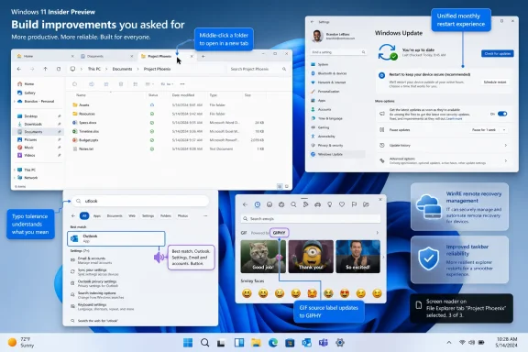Launch File Explorer from the taskbar
Viewport: 528px width, 352px height.
point(256,343)
